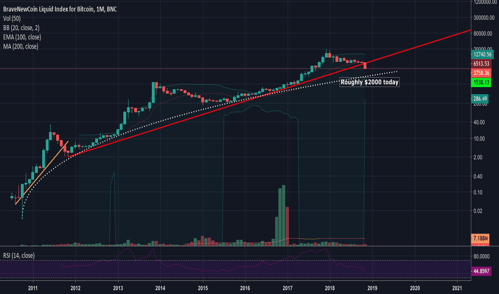Screen dimensions: 499x294
Task: Click the 1538.13 green price tag
Action: (481, 83)
